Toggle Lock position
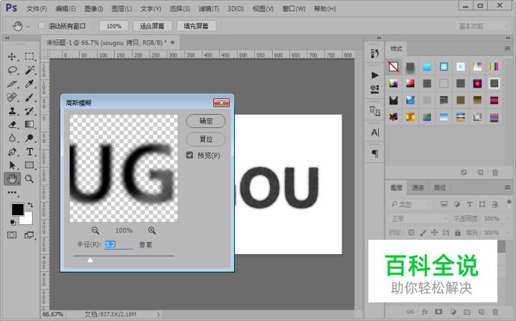The image size is (516, 321). pyautogui.click(x=435, y=232)
